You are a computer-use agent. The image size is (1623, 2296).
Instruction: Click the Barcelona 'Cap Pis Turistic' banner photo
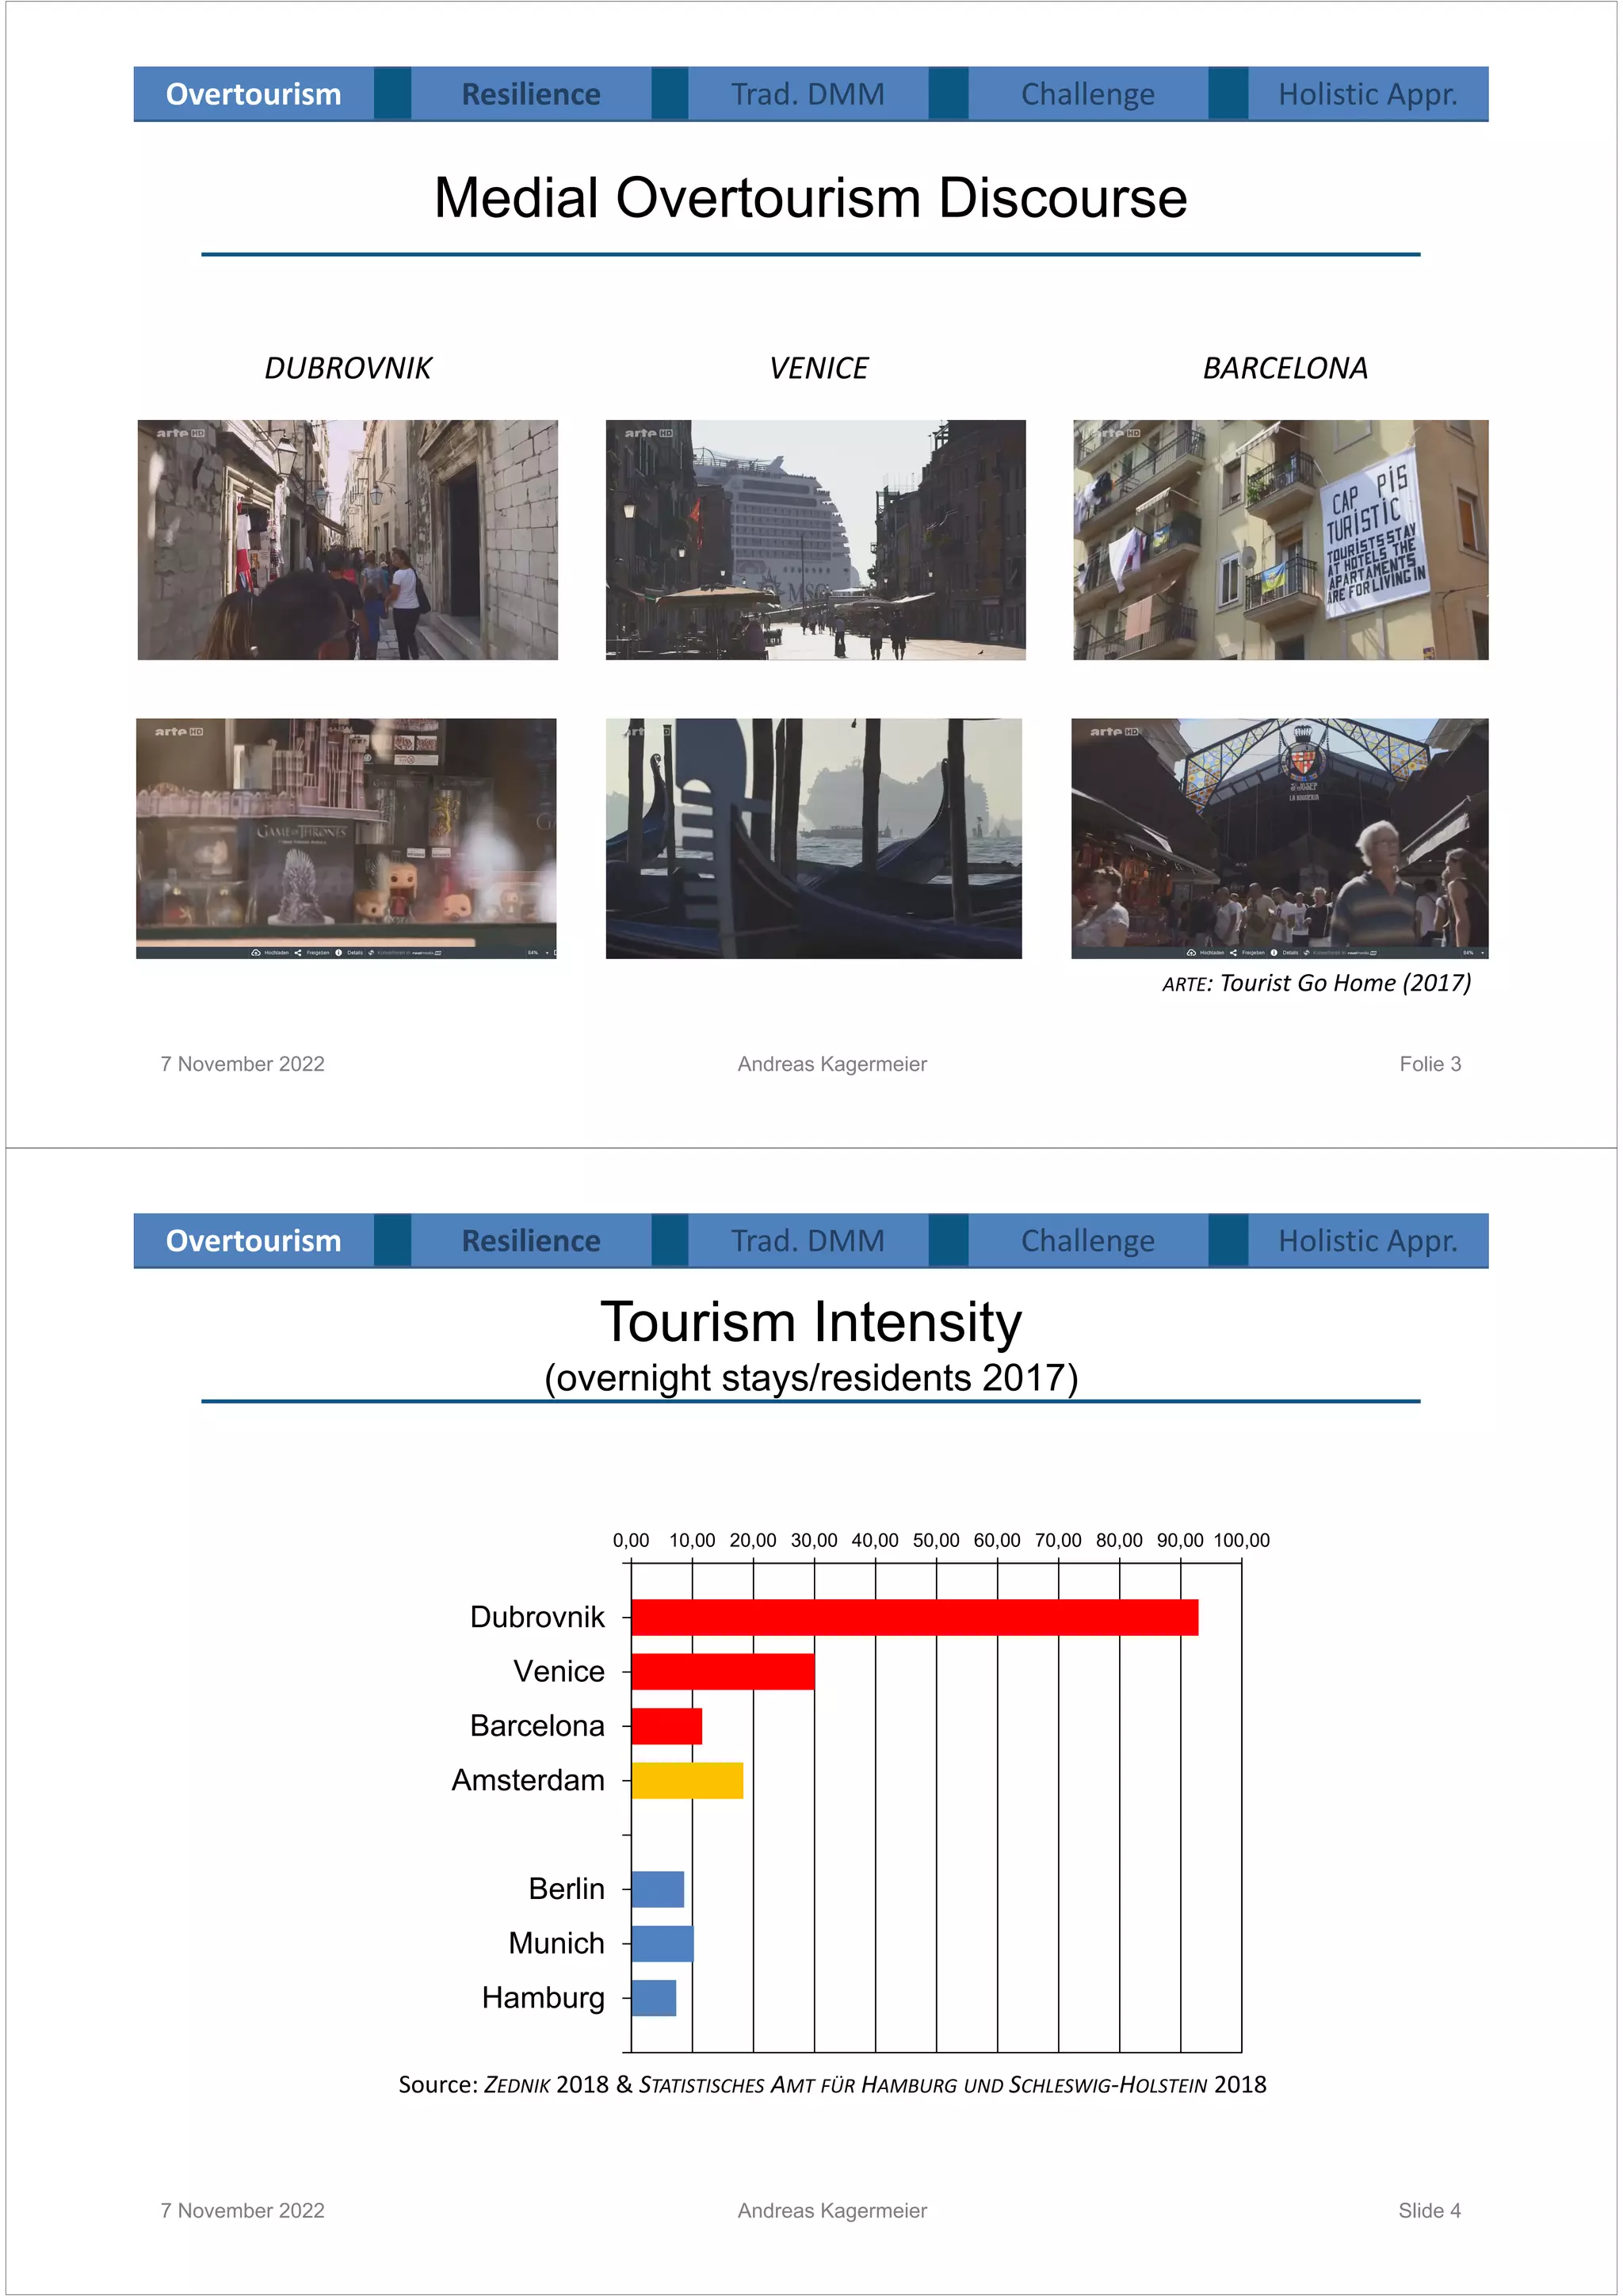(1280, 540)
